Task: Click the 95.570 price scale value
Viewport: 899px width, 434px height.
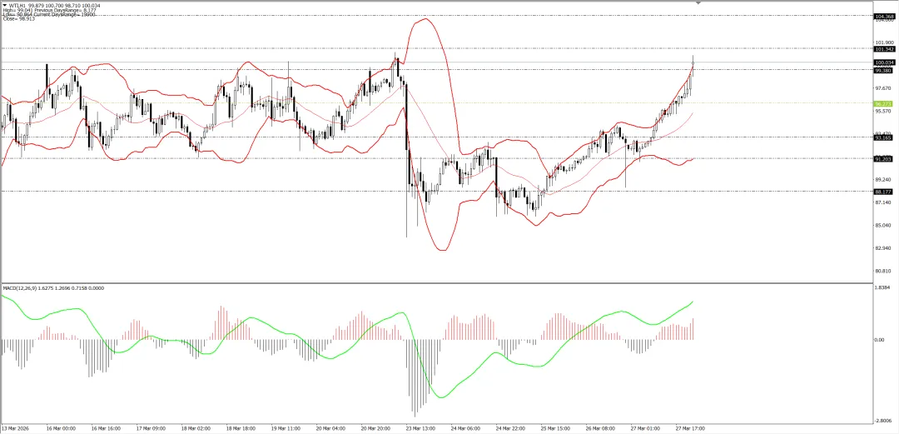Action: tap(885, 111)
